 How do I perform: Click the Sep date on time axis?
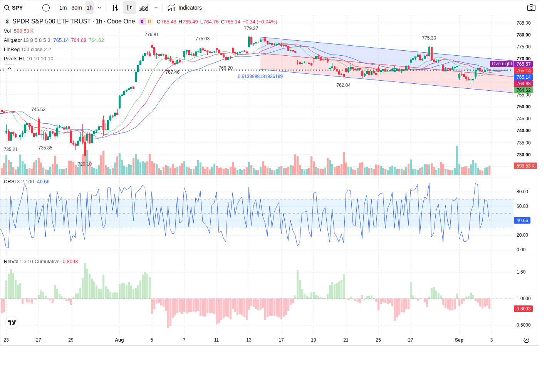(459, 340)
